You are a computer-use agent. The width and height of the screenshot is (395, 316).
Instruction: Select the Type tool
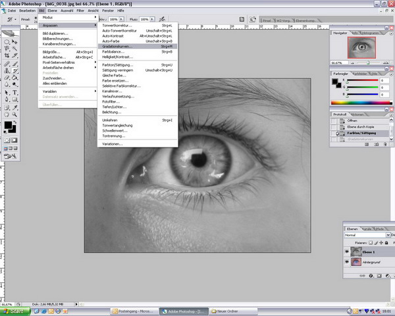click(14, 93)
